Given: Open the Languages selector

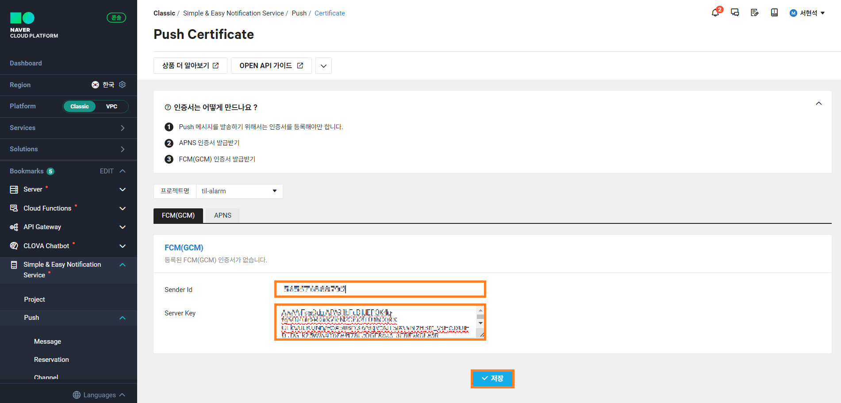Looking at the screenshot, I should pyautogui.click(x=99, y=395).
